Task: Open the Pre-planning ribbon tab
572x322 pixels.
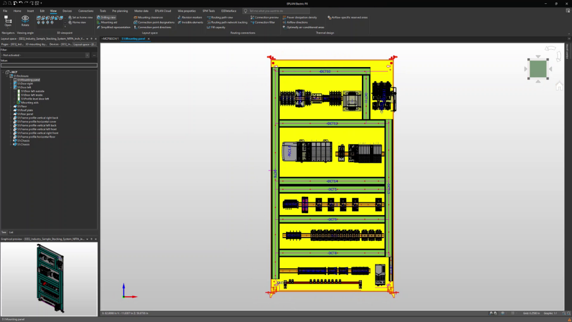Action: point(119,10)
